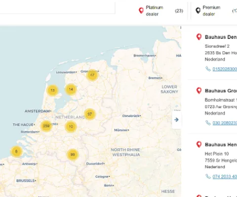This screenshot has height=197, width=237.
Task: Click the Rotterdam label on map
Action: point(30,132)
